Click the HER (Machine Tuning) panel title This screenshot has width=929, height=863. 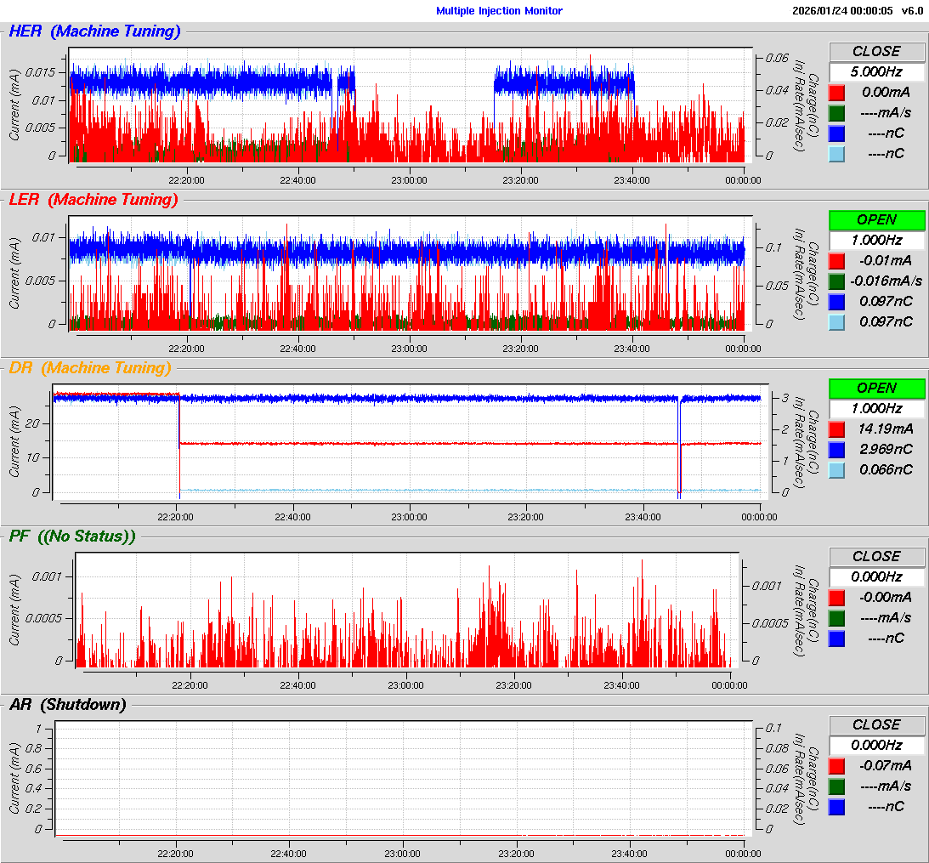[x=94, y=31]
